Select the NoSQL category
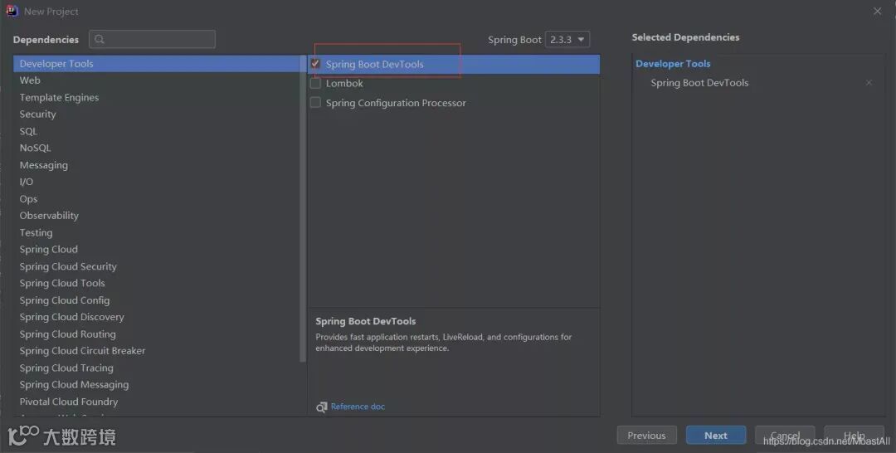The image size is (896, 453). tap(35, 148)
